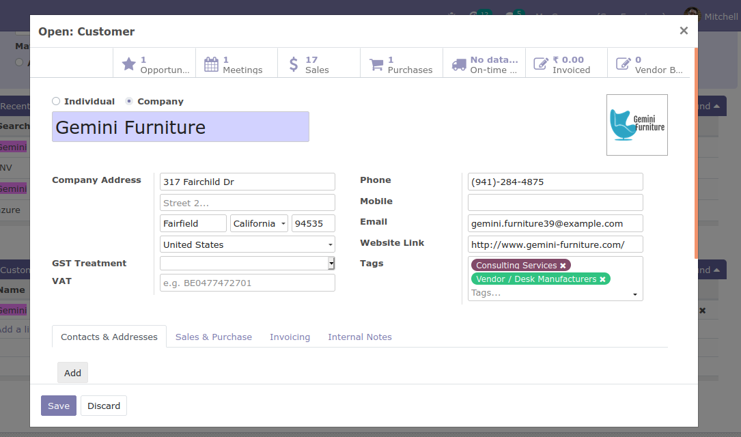The height and width of the screenshot is (437, 741).
Task: Open the Invoiced edit icon
Action: click(x=541, y=64)
